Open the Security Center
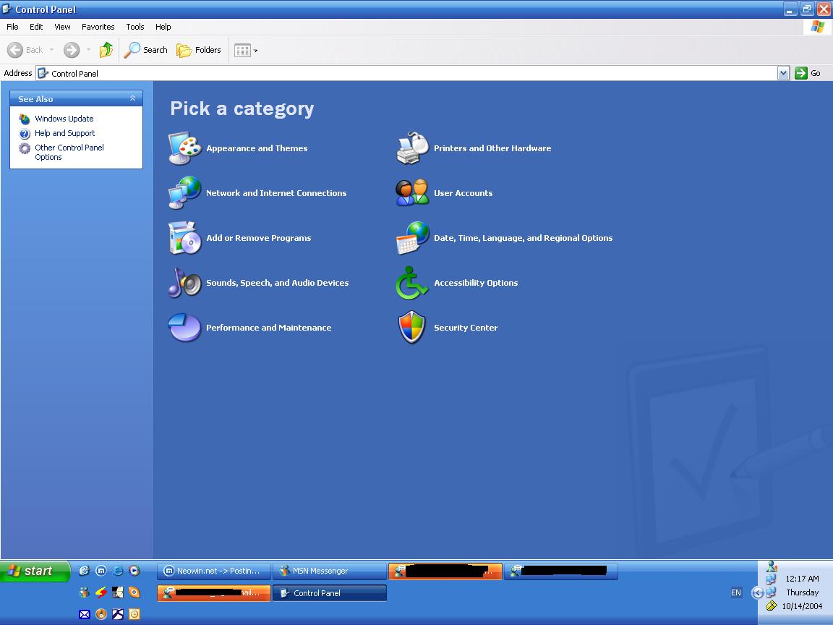 tap(466, 327)
